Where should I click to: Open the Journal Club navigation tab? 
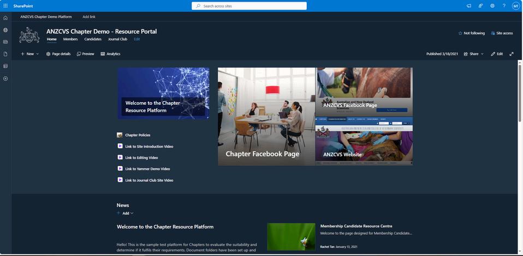coord(117,39)
